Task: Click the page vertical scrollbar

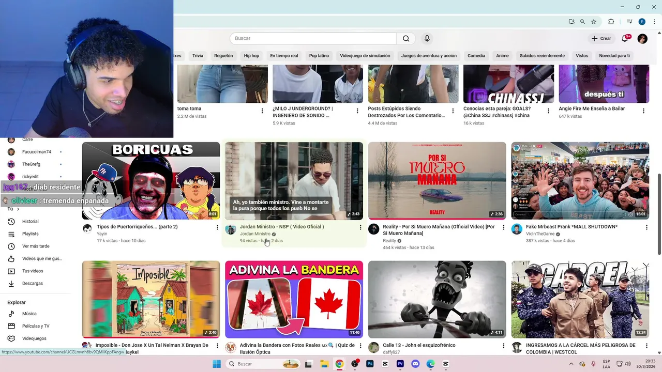Action: tap(659, 214)
